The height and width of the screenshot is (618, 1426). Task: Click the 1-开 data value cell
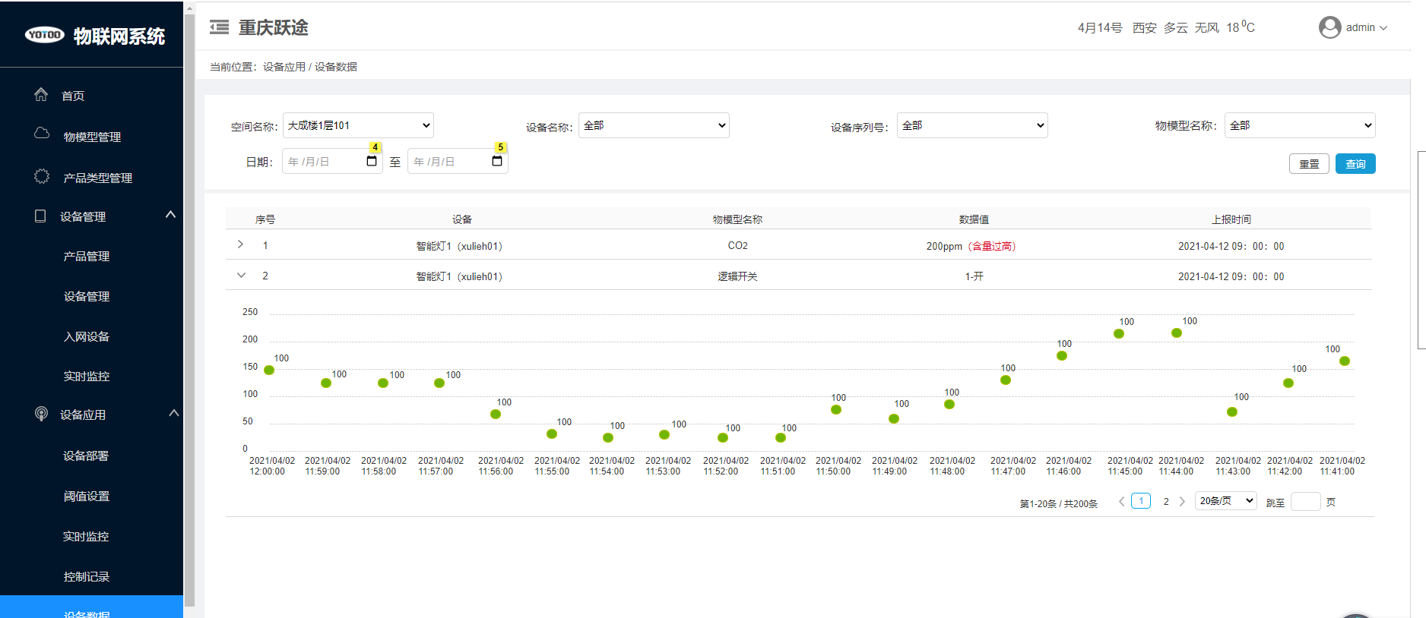(x=974, y=276)
